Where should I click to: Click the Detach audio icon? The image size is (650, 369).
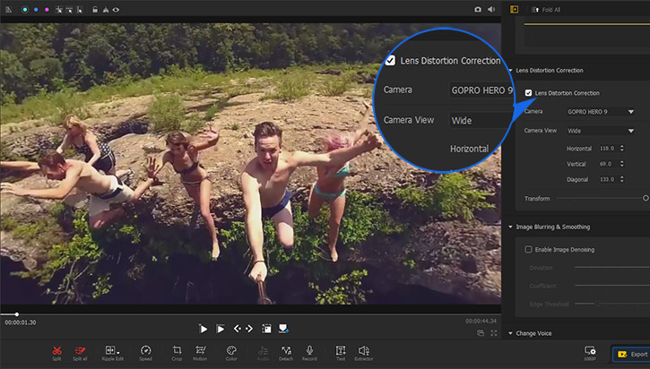tap(286, 350)
